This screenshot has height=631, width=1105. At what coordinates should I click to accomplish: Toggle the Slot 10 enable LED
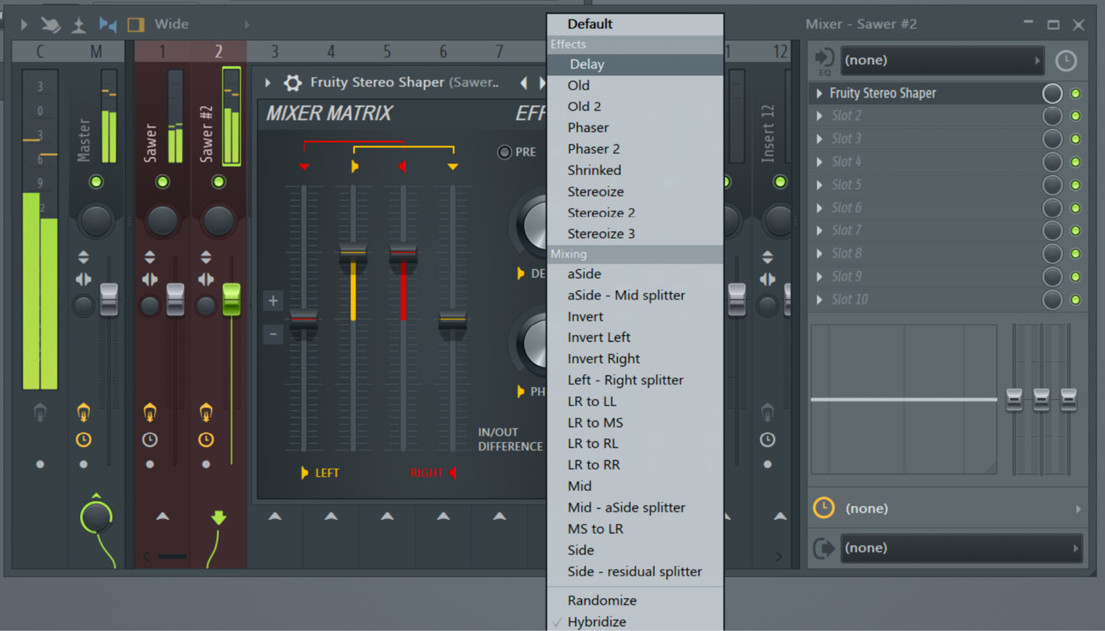pyautogui.click(x=1075, y=300)
